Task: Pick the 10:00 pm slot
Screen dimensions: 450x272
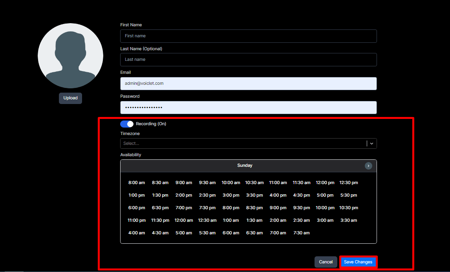Action: pos(325,208)
